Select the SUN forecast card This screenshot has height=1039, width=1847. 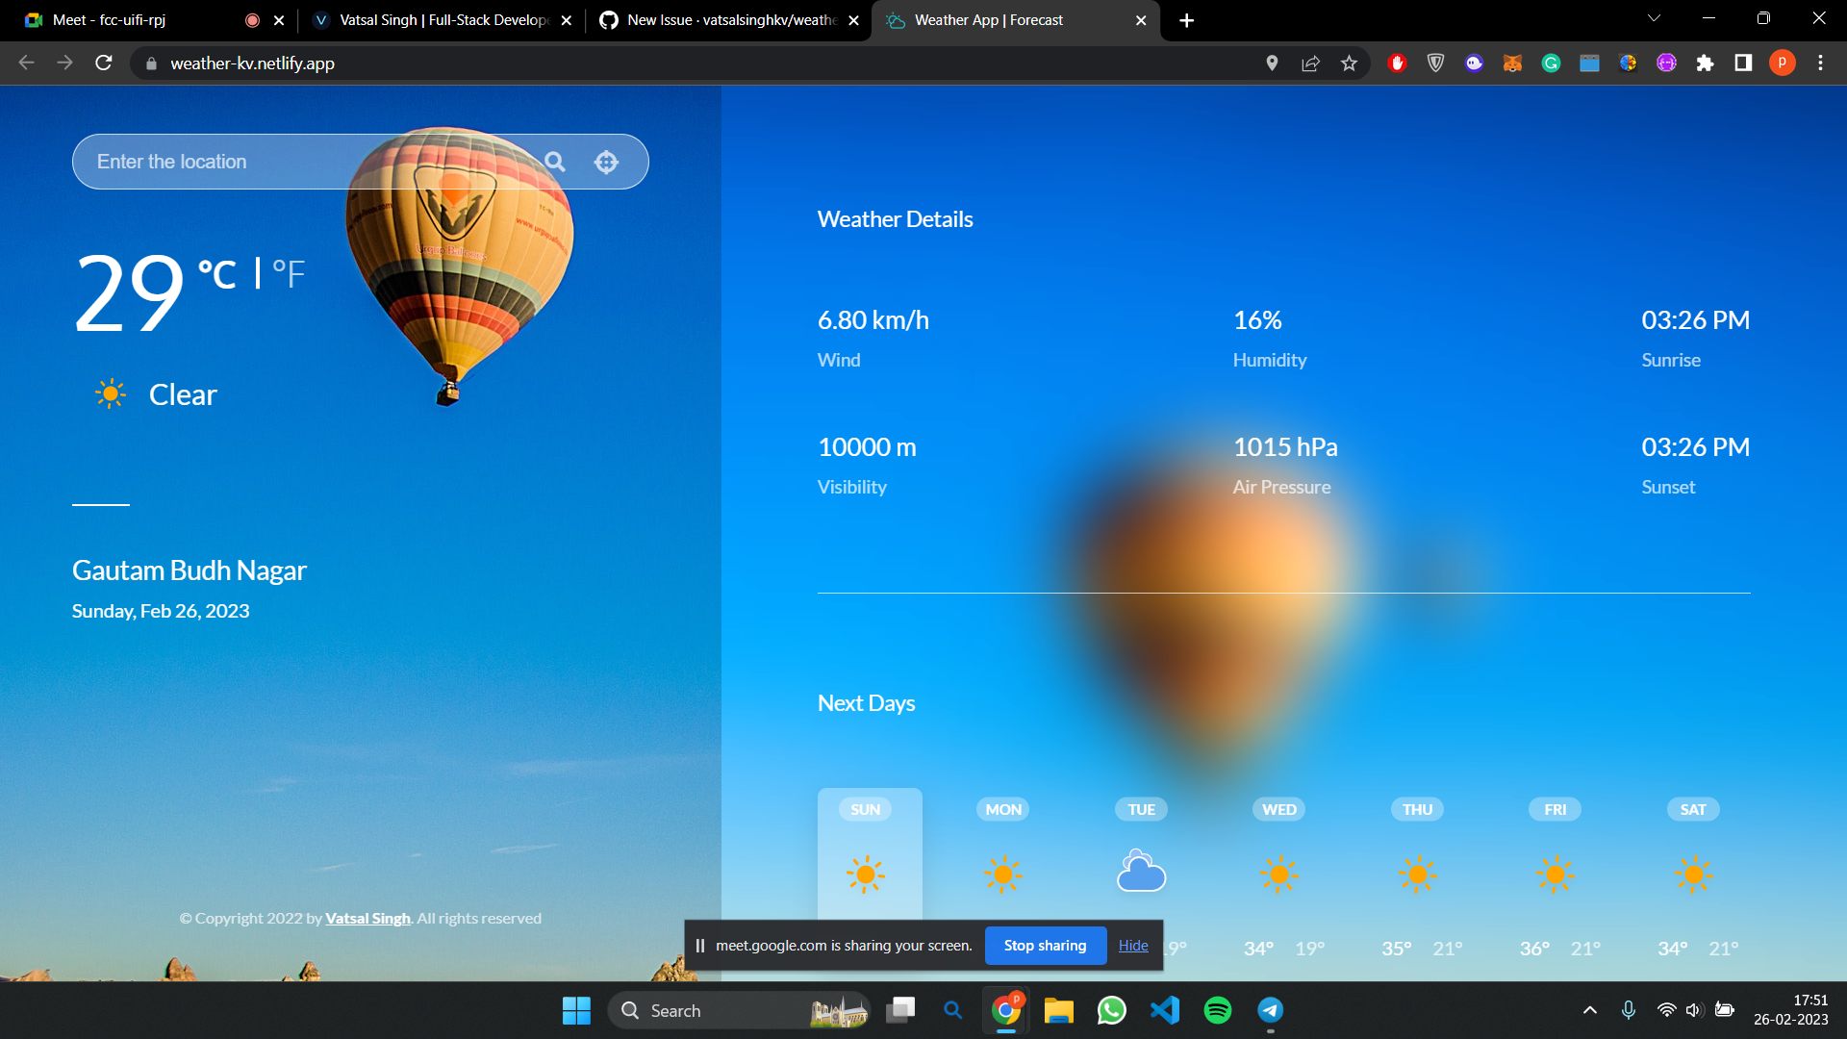pos(870,854)
